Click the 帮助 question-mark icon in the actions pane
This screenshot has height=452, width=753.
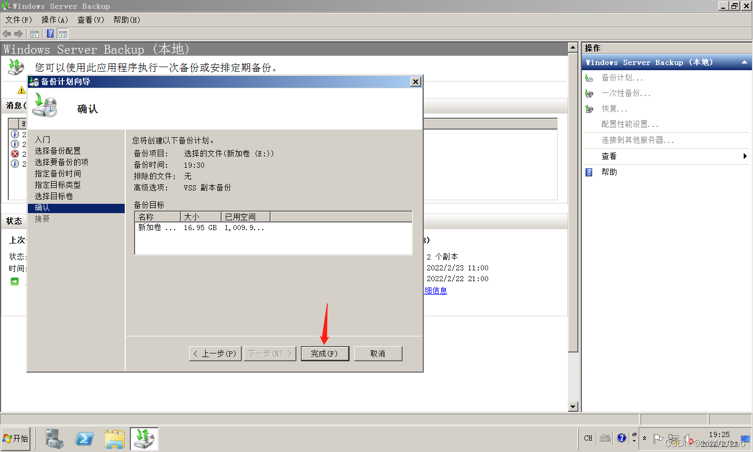coord(589,172)
